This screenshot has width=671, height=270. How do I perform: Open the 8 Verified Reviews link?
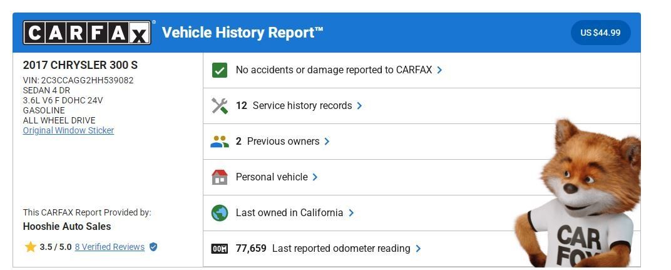click(x=110, y=247)
